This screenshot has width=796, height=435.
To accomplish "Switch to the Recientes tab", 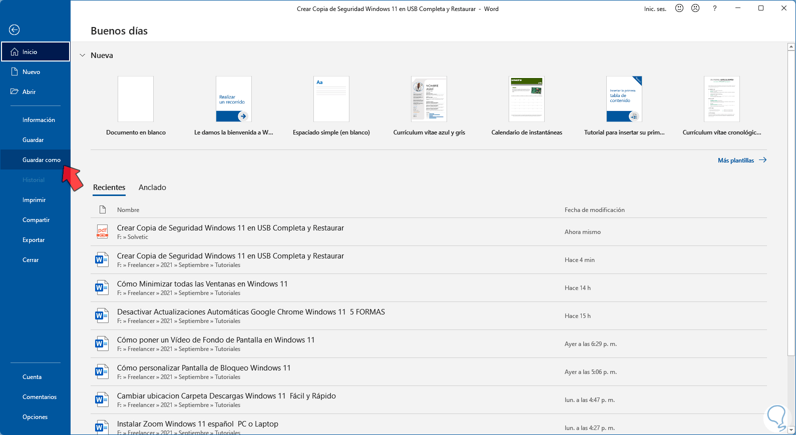I will pos(109,187).
